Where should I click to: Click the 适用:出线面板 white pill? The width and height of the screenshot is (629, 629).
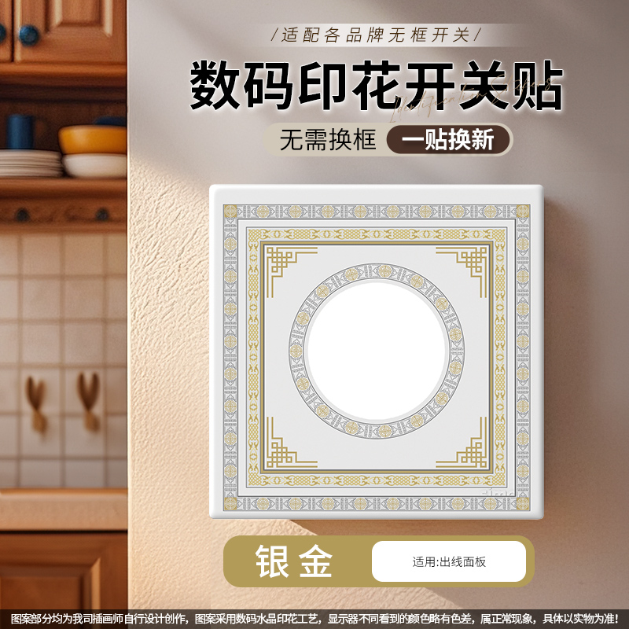(x=448, y=561)
